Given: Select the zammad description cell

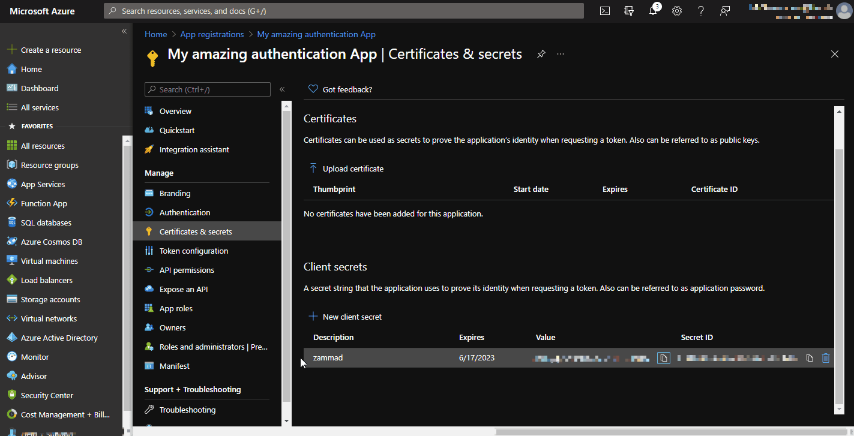Looking at the screenshot, I should coord(328,358).
